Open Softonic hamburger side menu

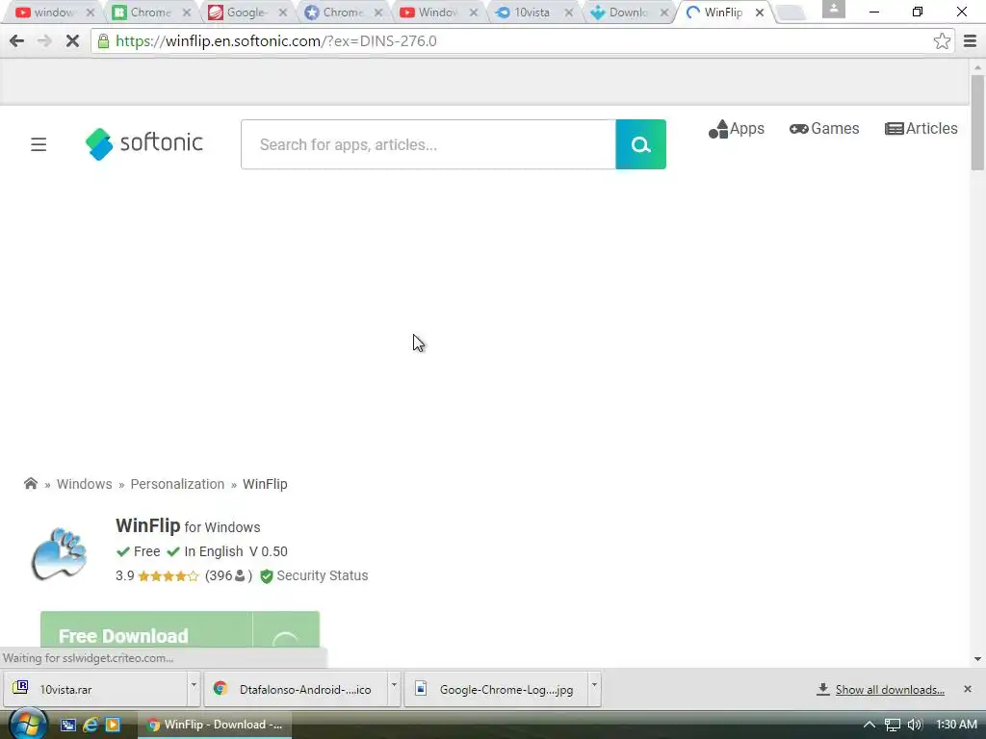click(39, 144)
